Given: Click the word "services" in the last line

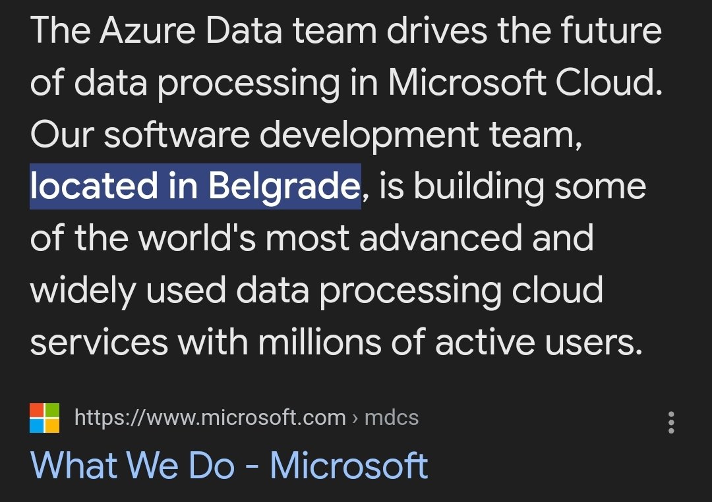Looking at the screenshot, I should click(99, 342).
